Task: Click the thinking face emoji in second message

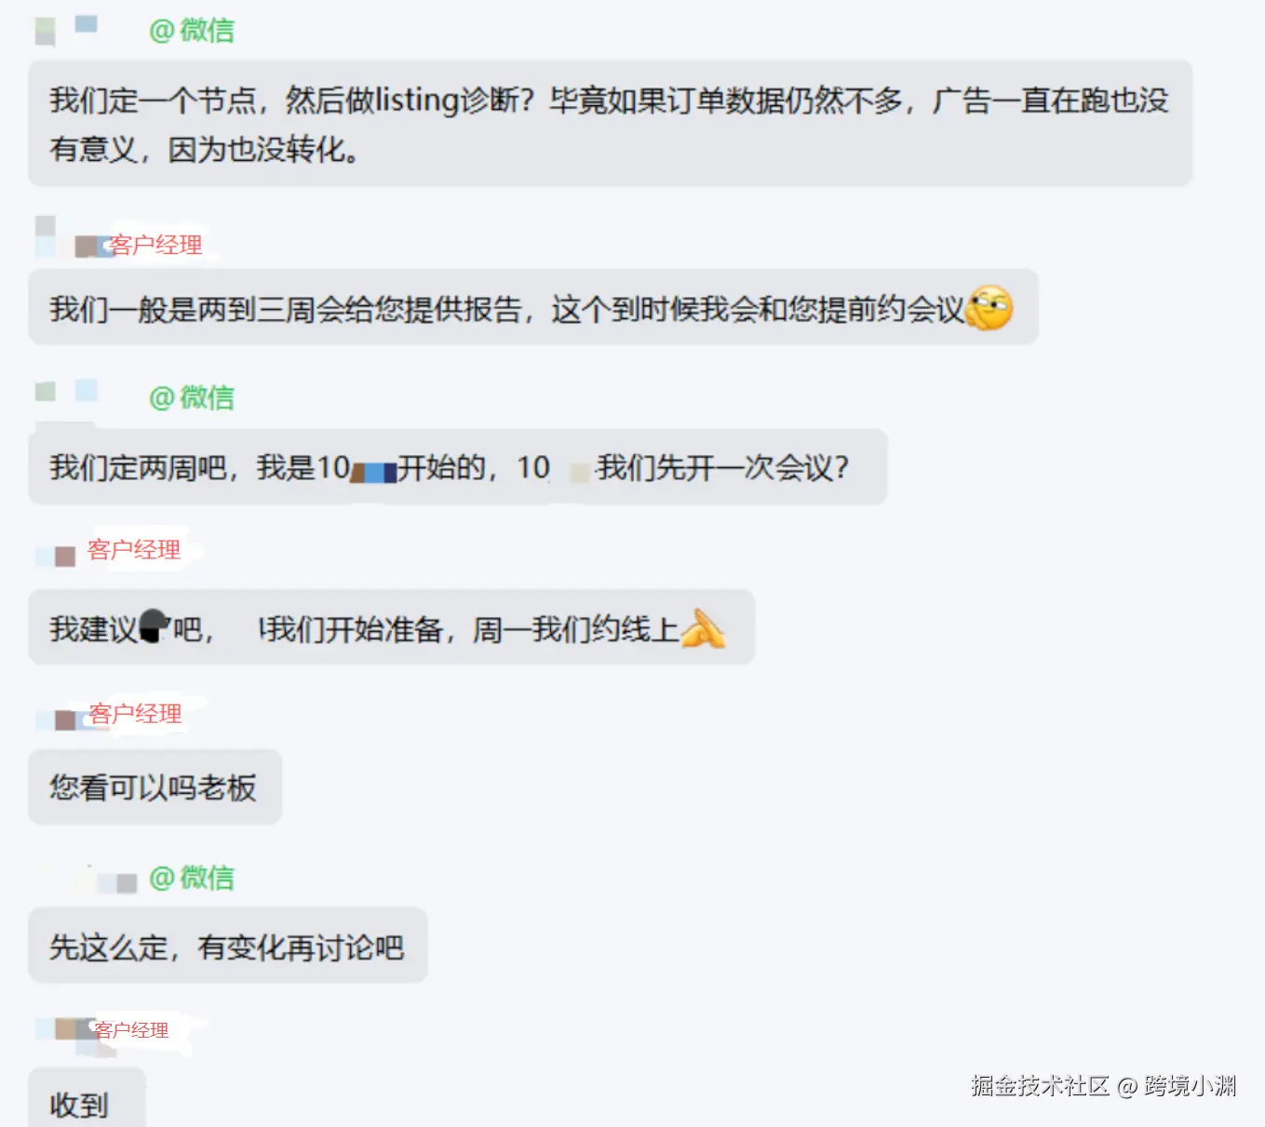Action: (989, 308)
